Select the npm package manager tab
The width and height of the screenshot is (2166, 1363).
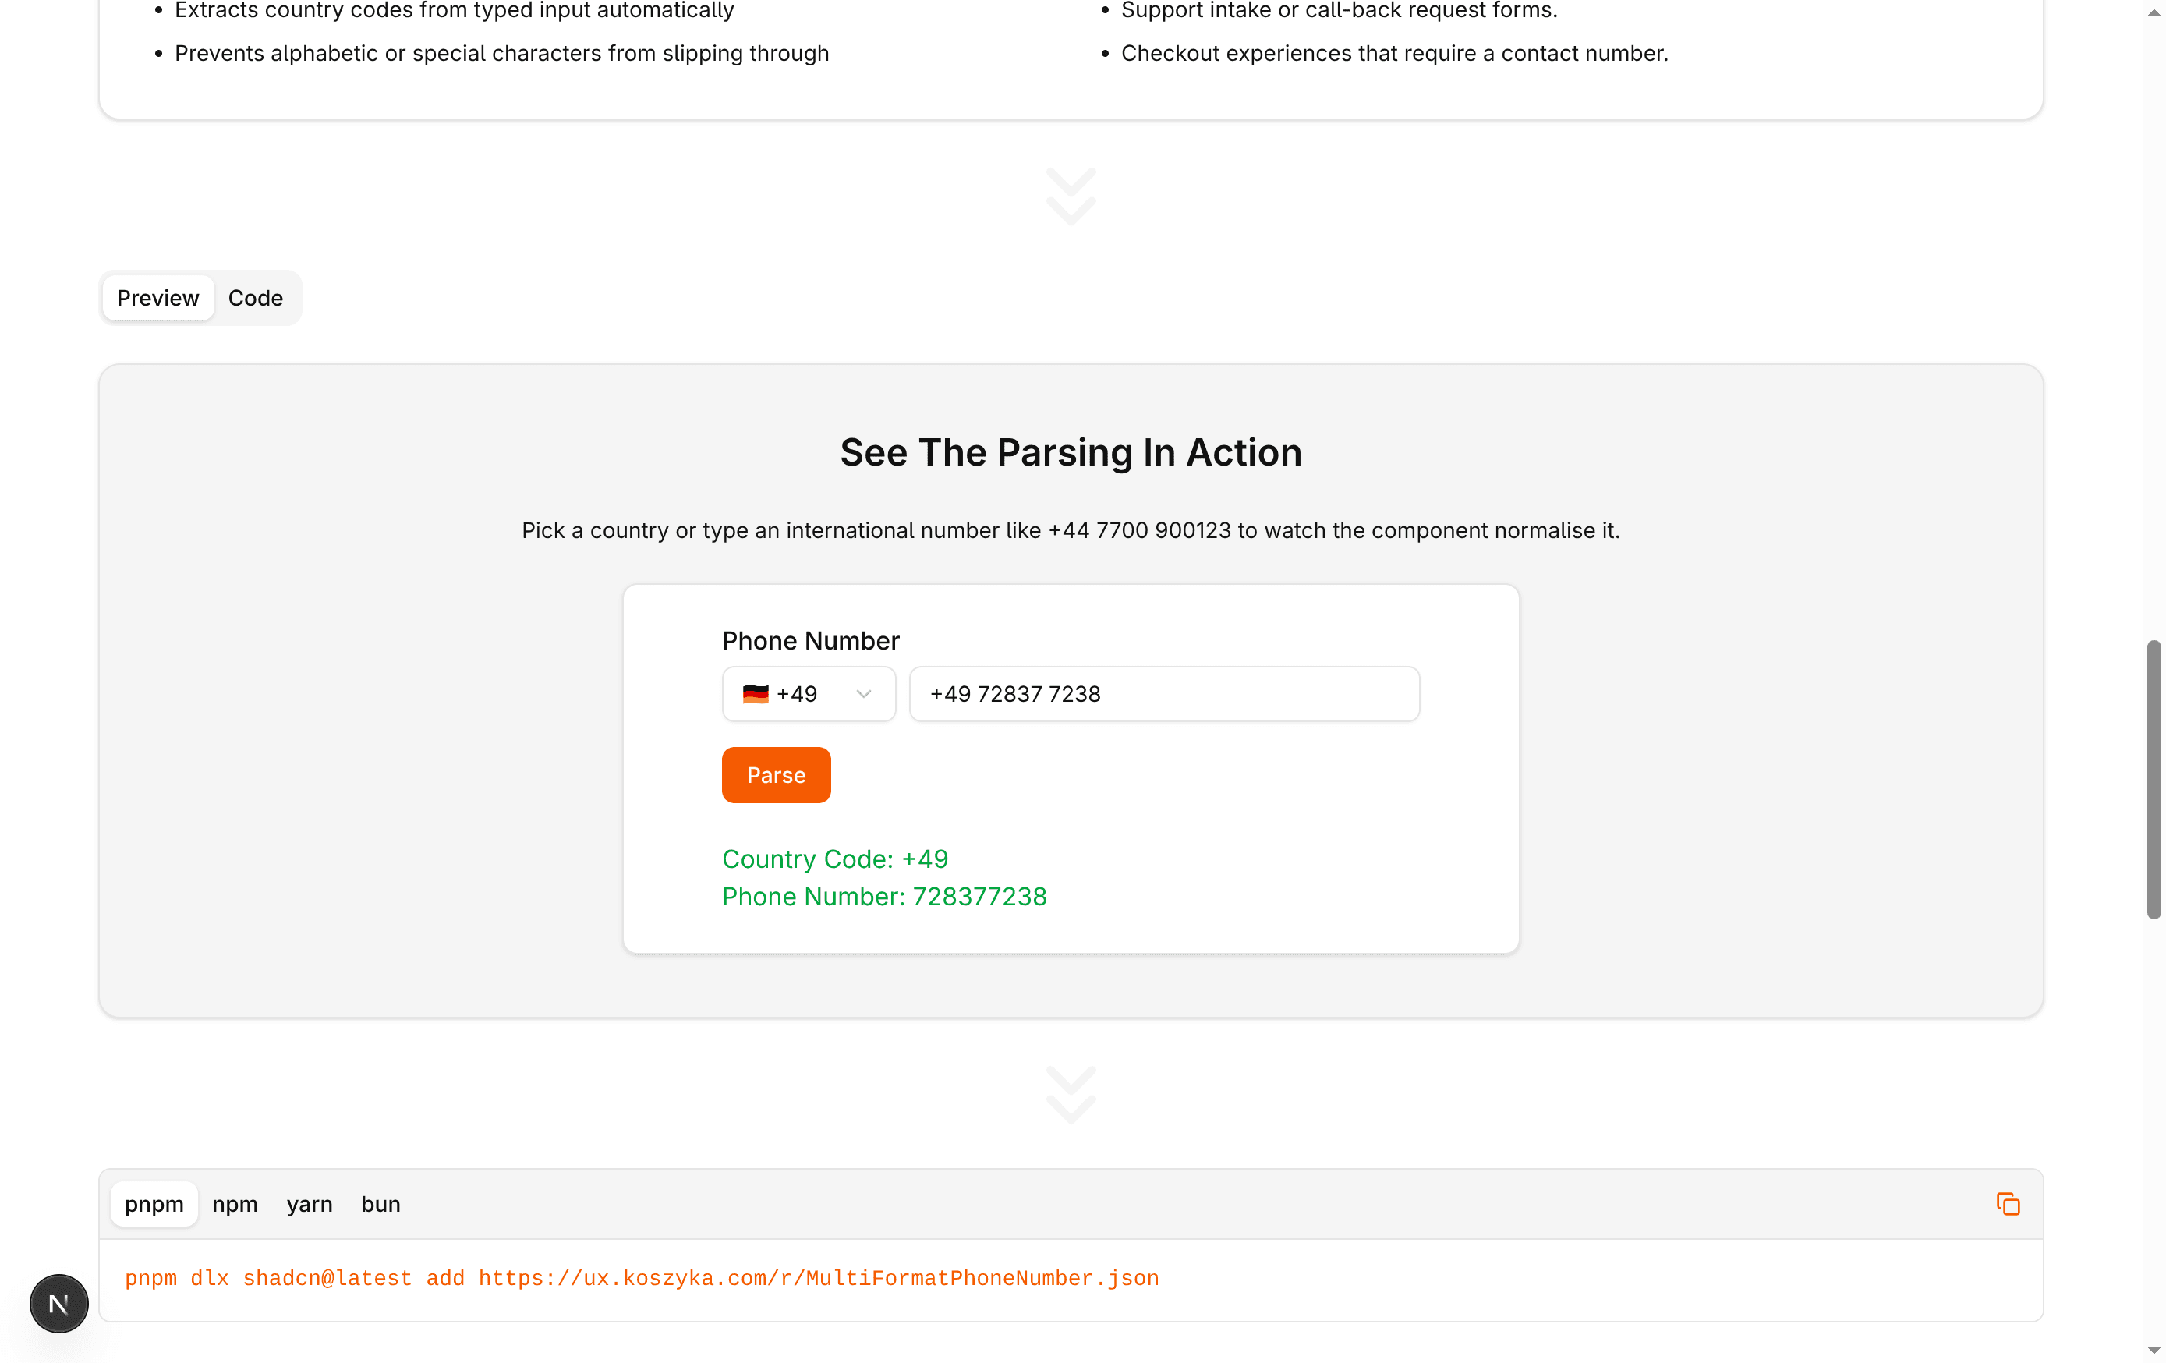(235, 1204)
